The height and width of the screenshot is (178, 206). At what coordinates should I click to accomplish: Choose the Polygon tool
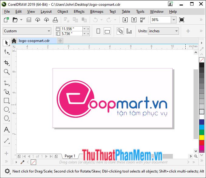tap(6, 118)
